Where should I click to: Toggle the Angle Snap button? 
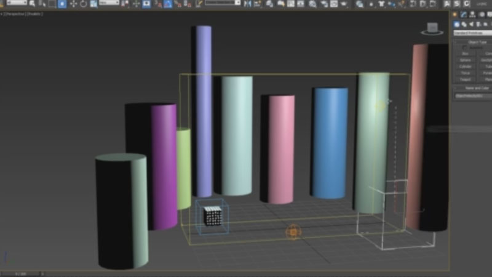[169, 4]
